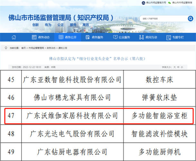Click the 佛山市场监管南方号 link
Viewport: 196px width, 161px height.
point(156,3)
